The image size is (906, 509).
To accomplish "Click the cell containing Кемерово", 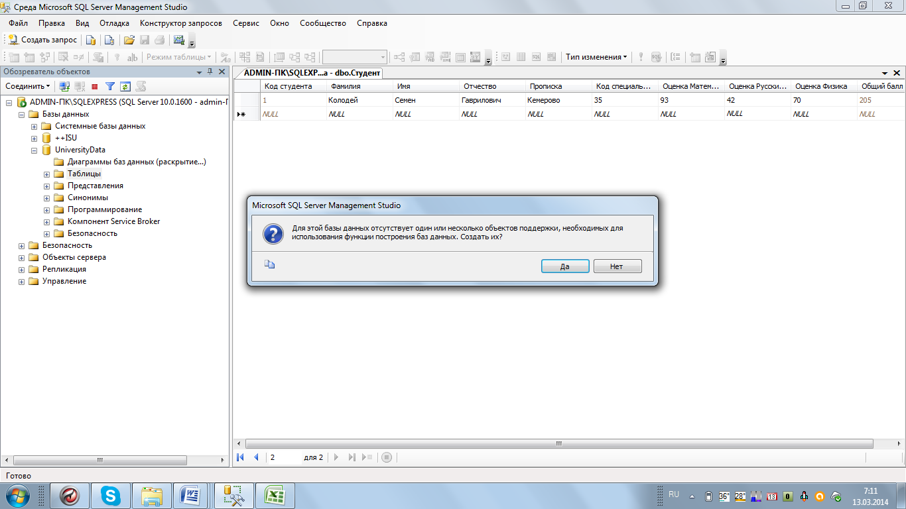I will pos(558,100).
